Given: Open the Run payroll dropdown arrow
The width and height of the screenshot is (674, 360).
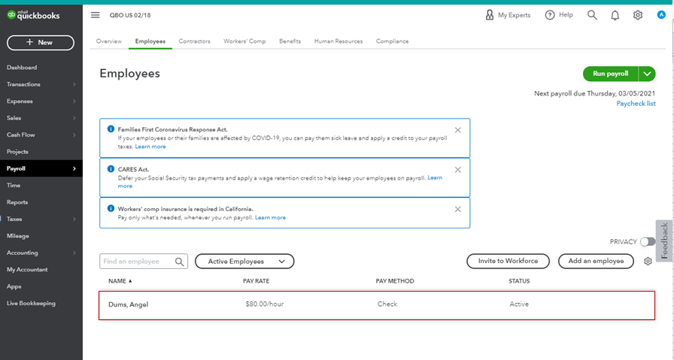Looking at the screenshot, I should click(647, 74).
